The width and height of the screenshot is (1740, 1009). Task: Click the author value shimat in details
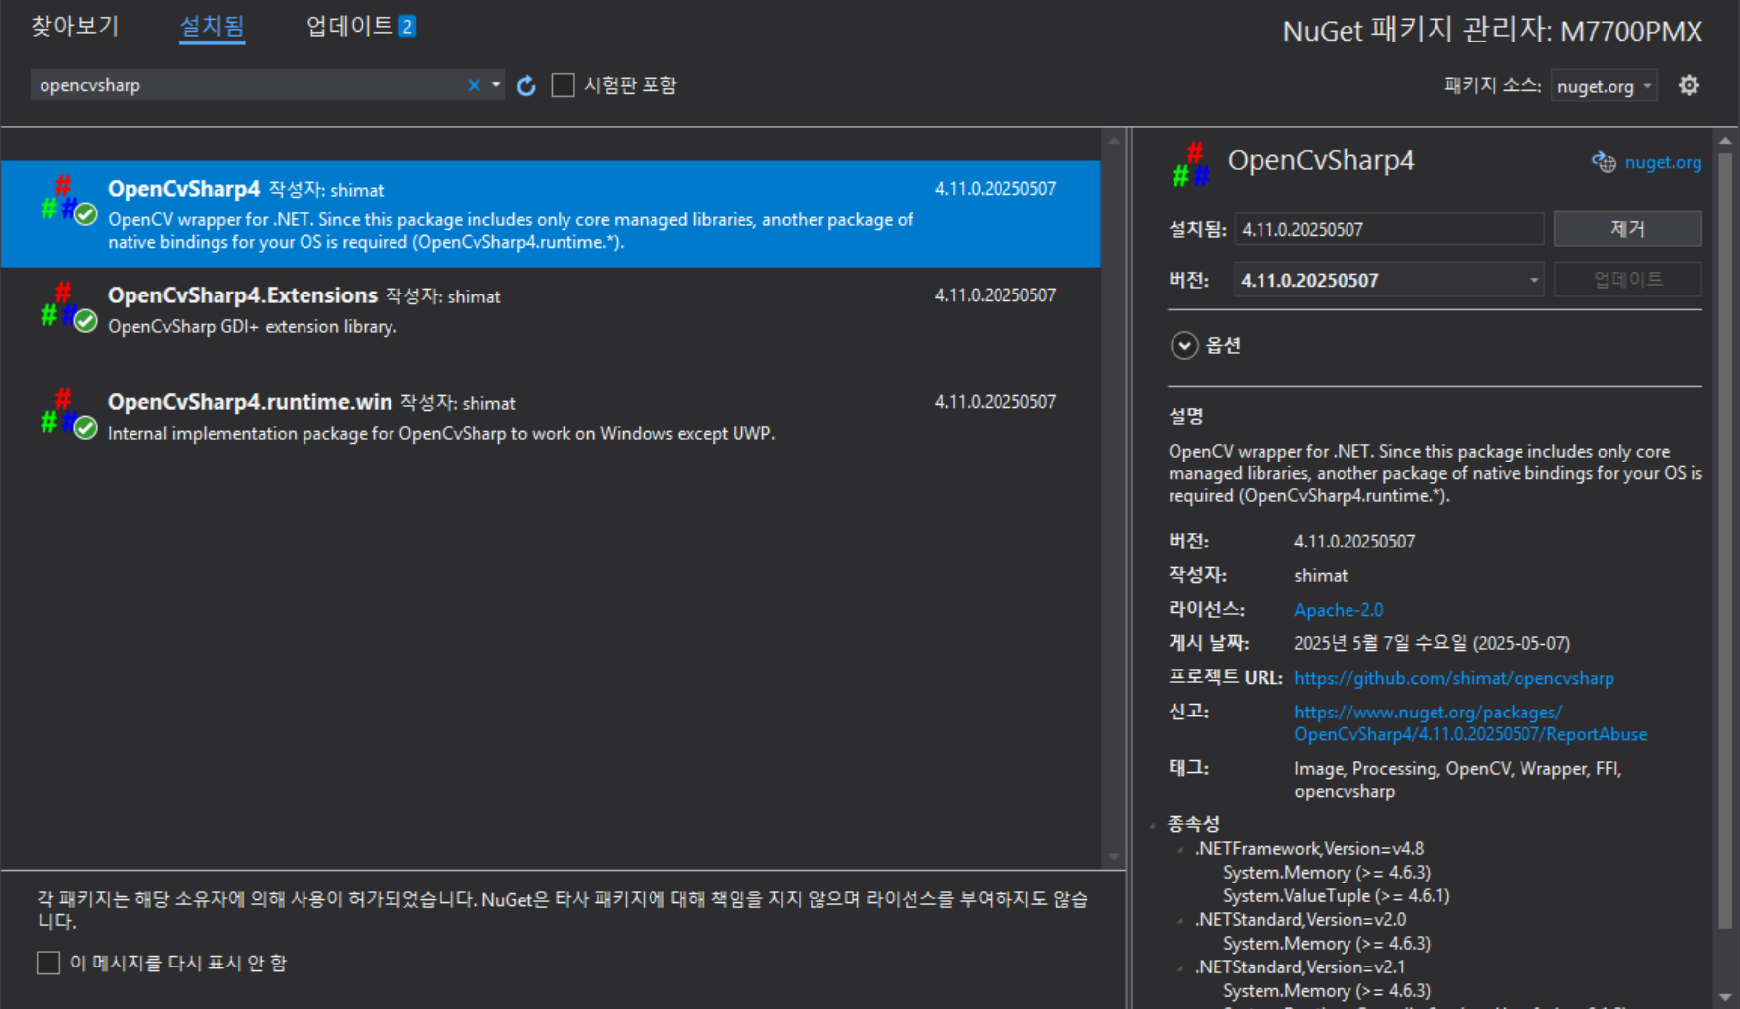1321,575
